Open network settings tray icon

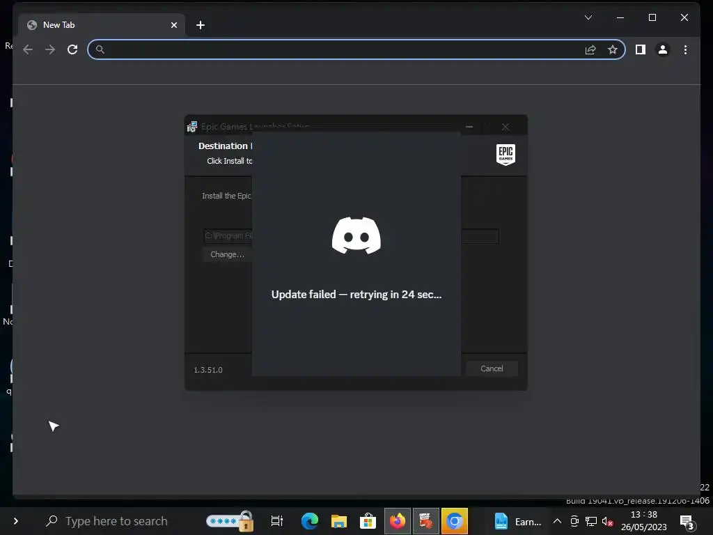click(x=590, y=521)
